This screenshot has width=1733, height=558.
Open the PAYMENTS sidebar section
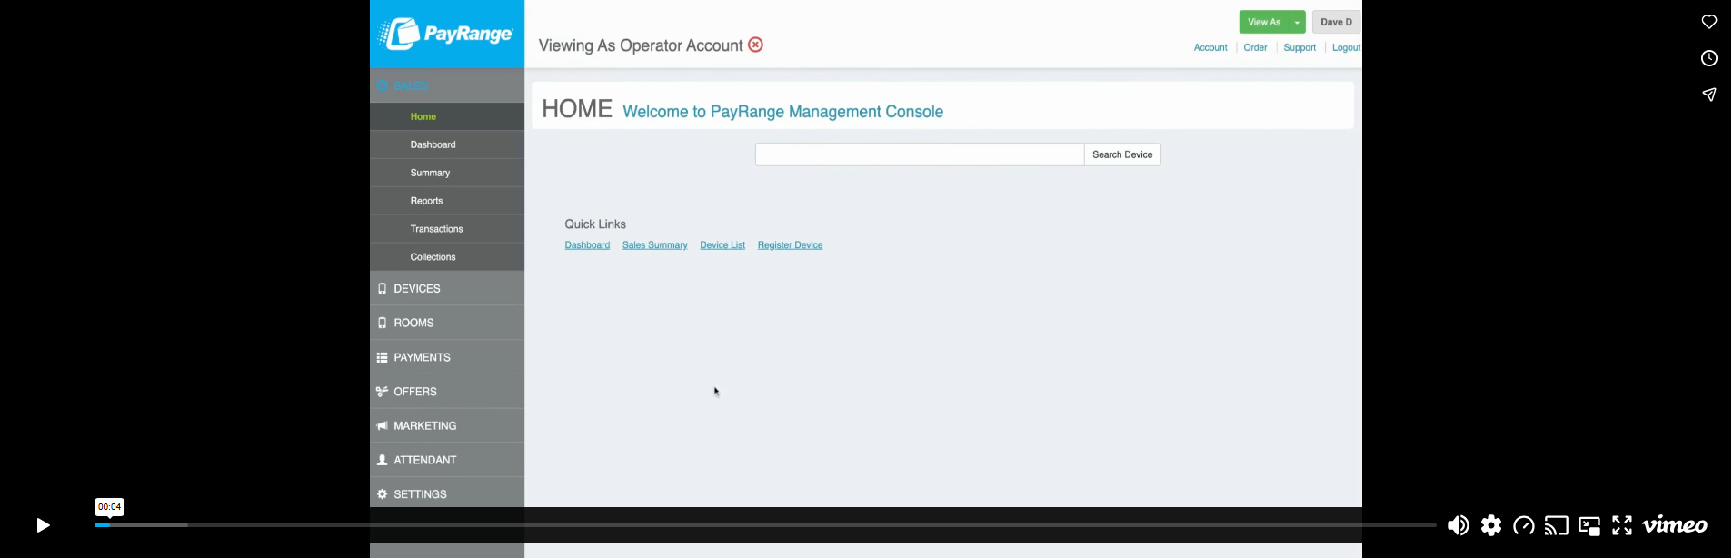tap(447, 357)
